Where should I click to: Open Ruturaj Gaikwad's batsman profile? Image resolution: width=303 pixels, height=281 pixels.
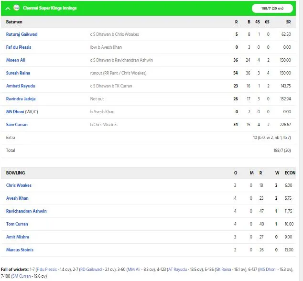22,34
